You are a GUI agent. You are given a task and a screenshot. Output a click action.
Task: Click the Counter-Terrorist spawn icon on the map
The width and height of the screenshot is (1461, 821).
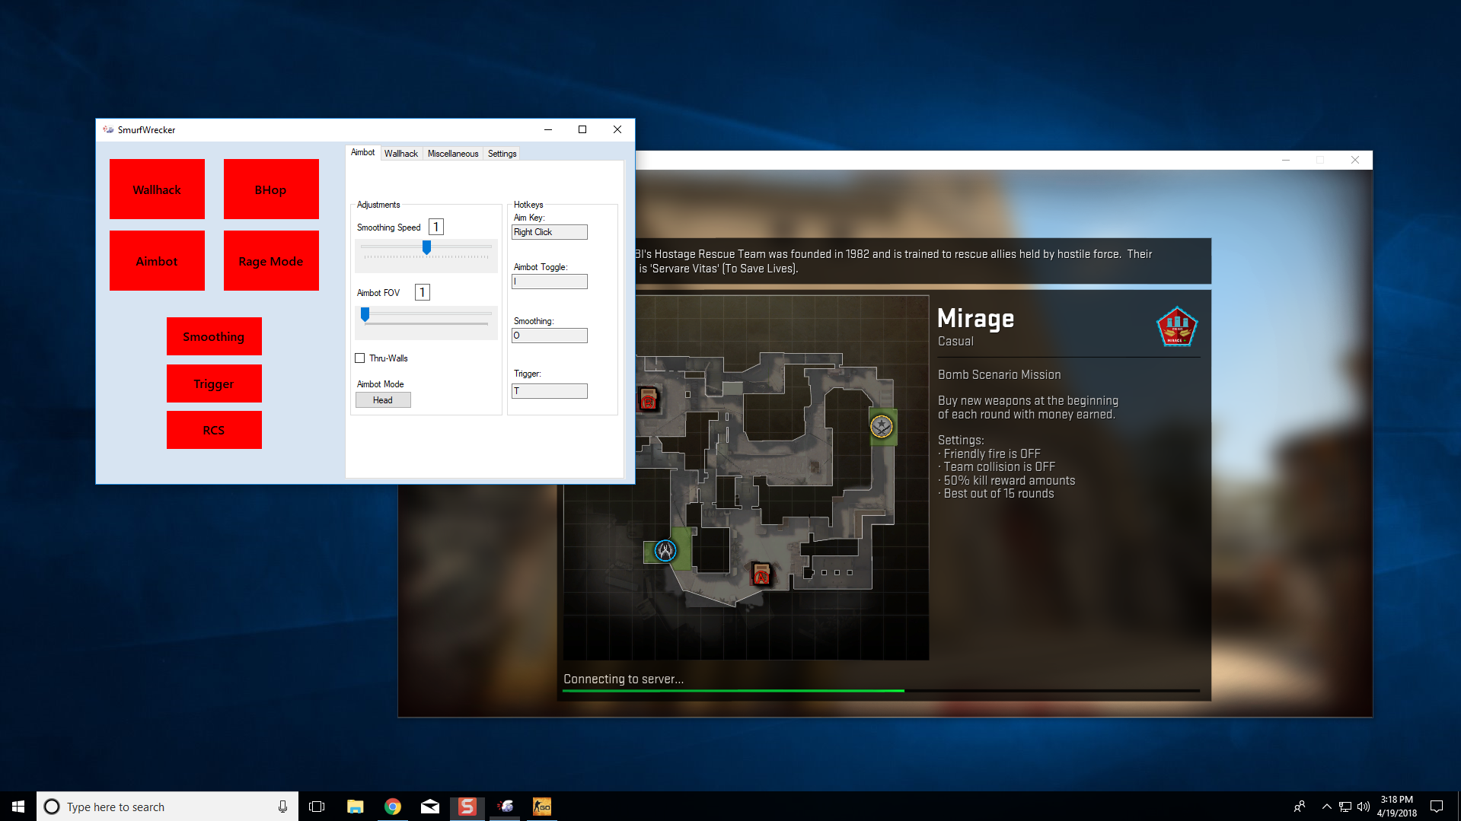coord(665,550)
